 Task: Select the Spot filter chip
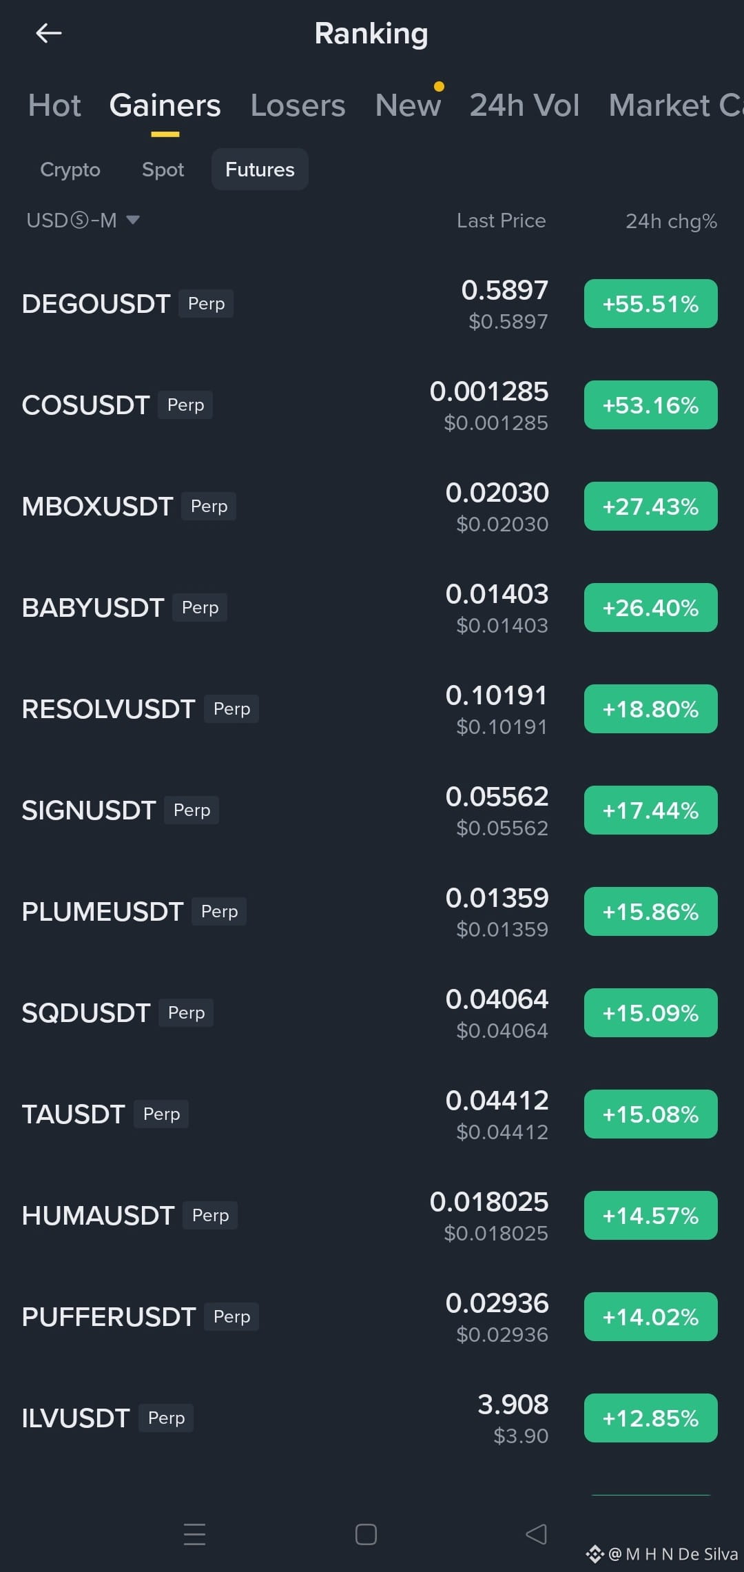pyautogui.click(x=163, y=170)
